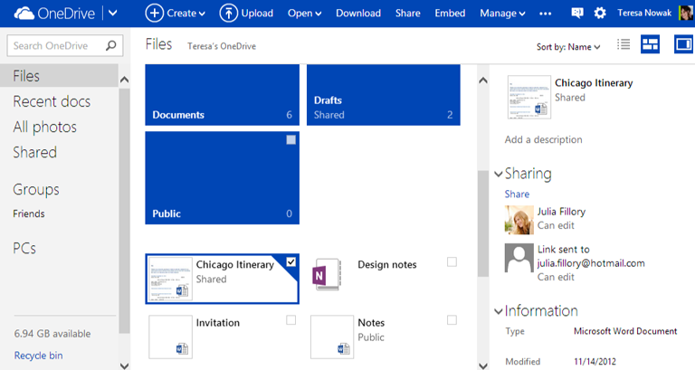
Task: Open the Manage menu
Action: coord(502,14)
